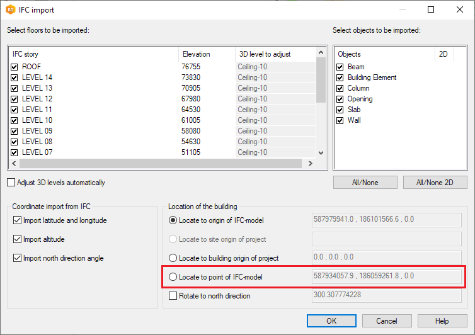Select Locate to point of IFC-model
The image size is (475, 335).
pyautogui.click(x=173, y=277)
